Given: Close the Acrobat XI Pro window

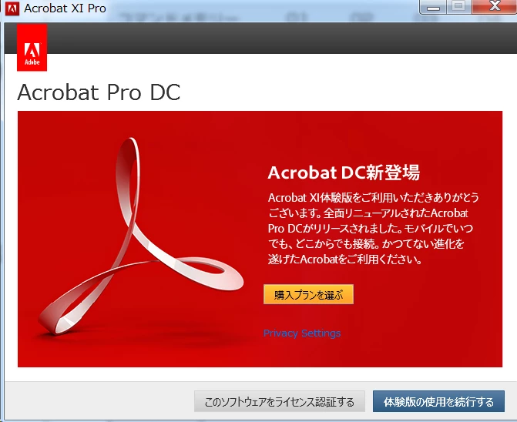Looking at the screenshot, I should pos(495,6).
